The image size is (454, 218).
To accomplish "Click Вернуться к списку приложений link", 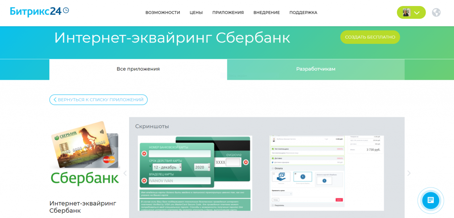I will (x=98, y=100).
